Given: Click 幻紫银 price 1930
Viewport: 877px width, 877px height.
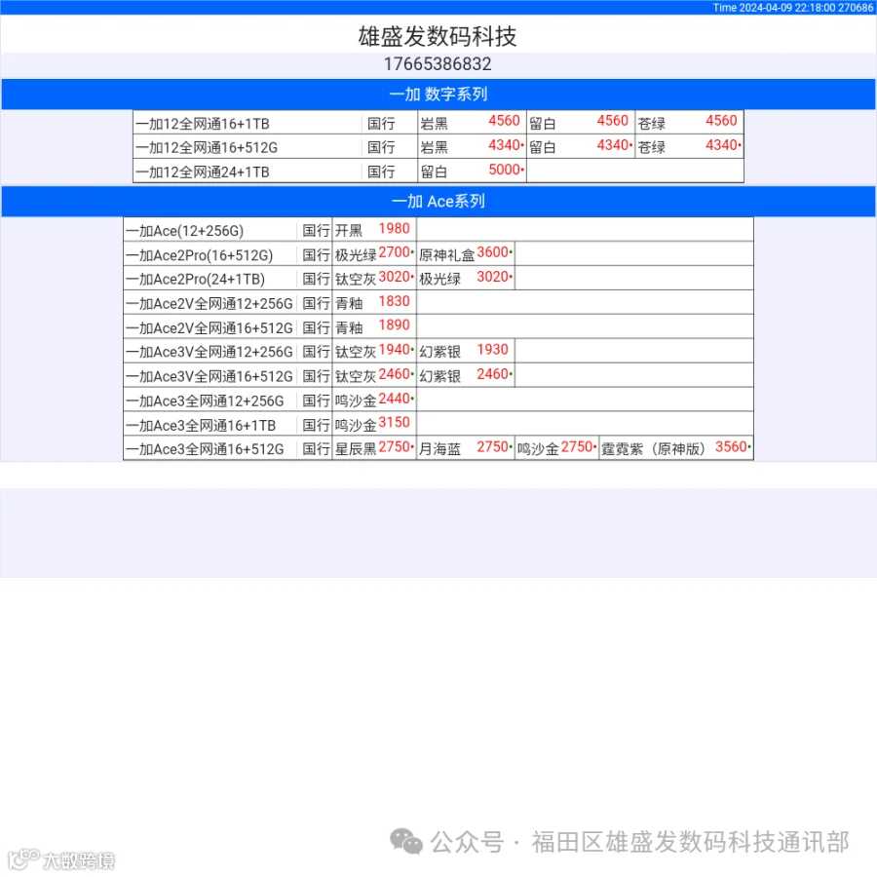Looking at the screenshot, I should click(493, 350).
